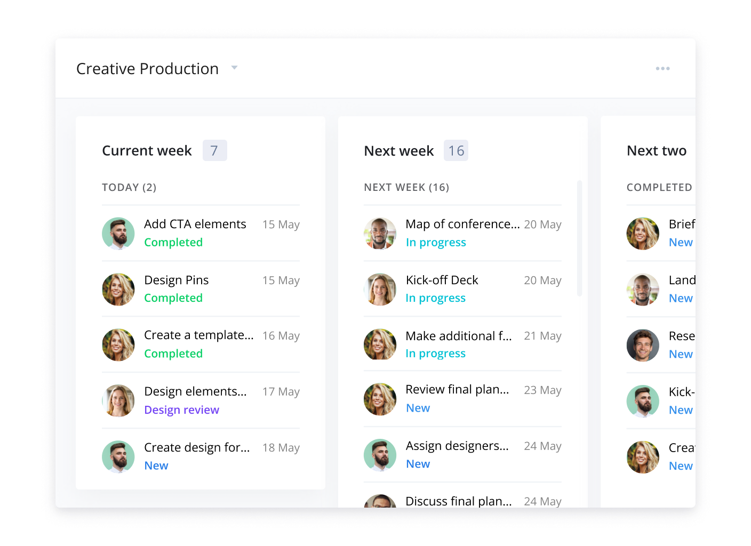Click avatar on Kick-off Deck task

tap(380, 290)
